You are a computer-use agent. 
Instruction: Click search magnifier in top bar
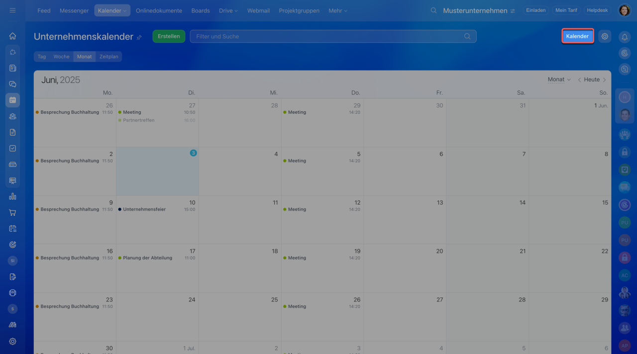(x=434, y=10)
